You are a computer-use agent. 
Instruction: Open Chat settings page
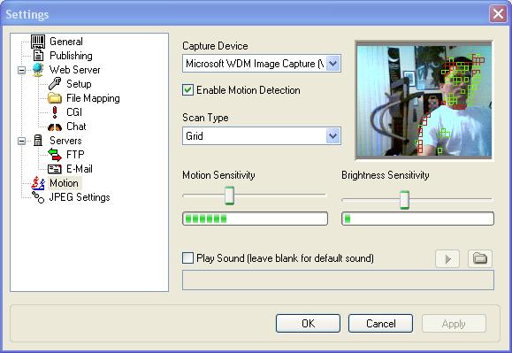click(76, 127)
